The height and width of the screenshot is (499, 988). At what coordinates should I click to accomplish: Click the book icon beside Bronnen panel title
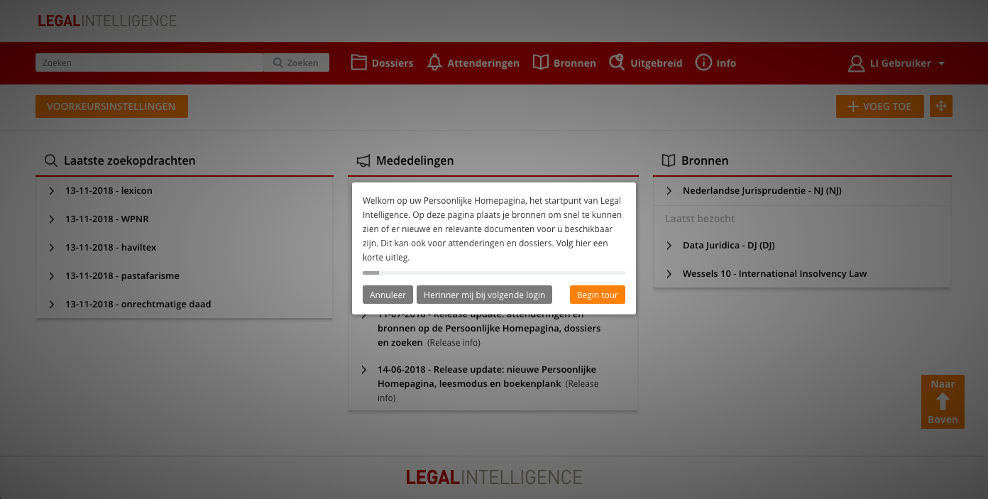(x=668, y=160)
